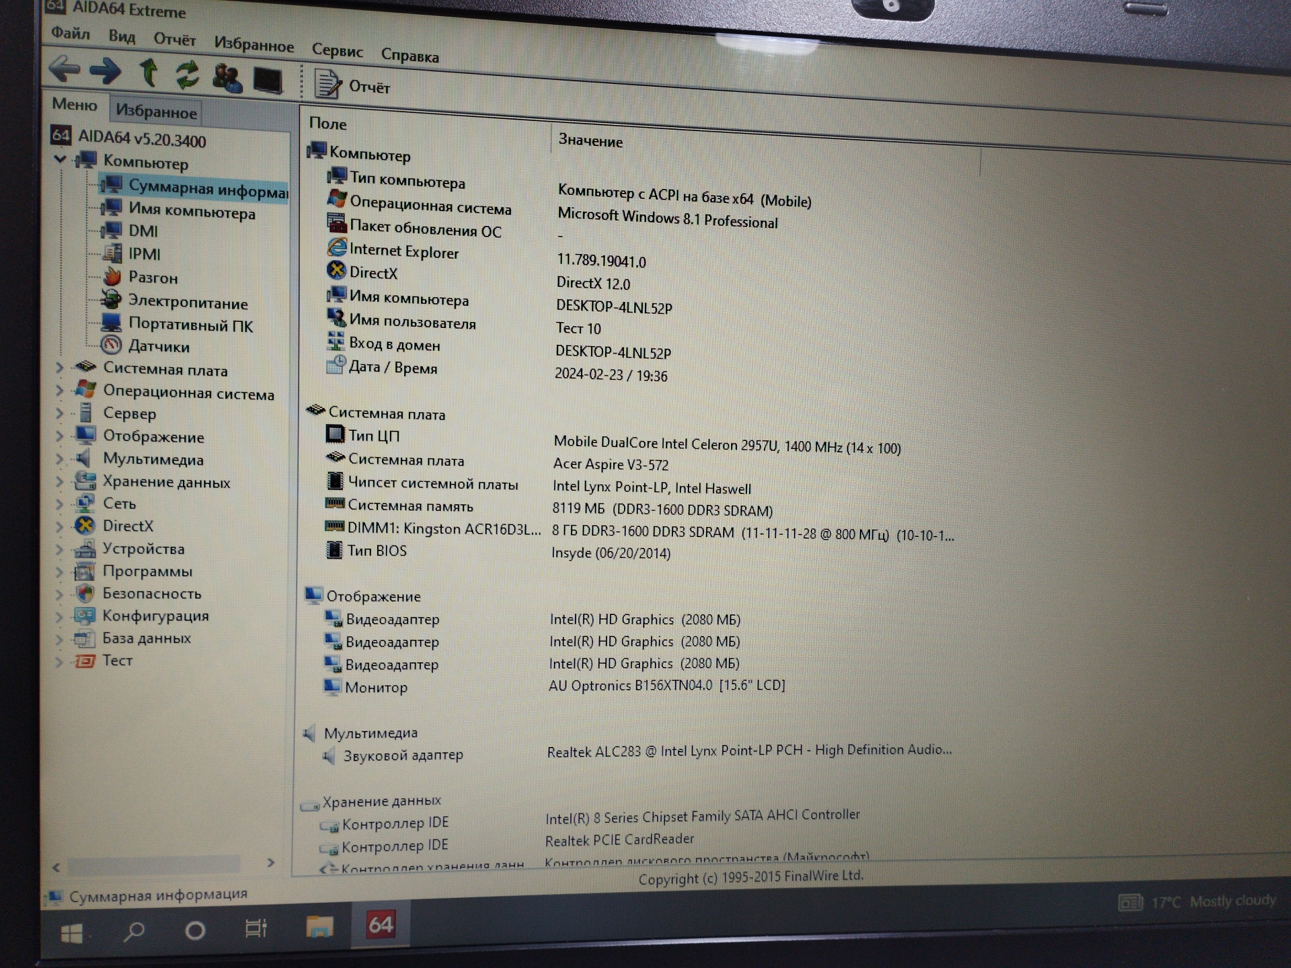Click the Тип ЦП processor icon

(335, 434)
